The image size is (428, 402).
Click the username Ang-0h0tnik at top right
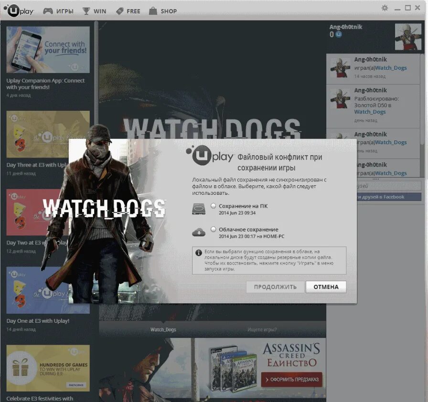[x=345, y=27]
